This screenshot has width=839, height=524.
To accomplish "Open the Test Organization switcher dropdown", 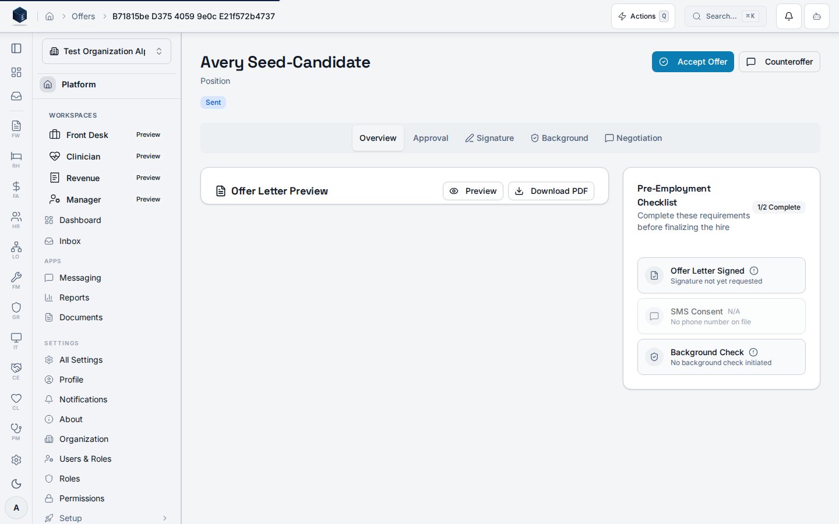I will [x=107, y=51].
